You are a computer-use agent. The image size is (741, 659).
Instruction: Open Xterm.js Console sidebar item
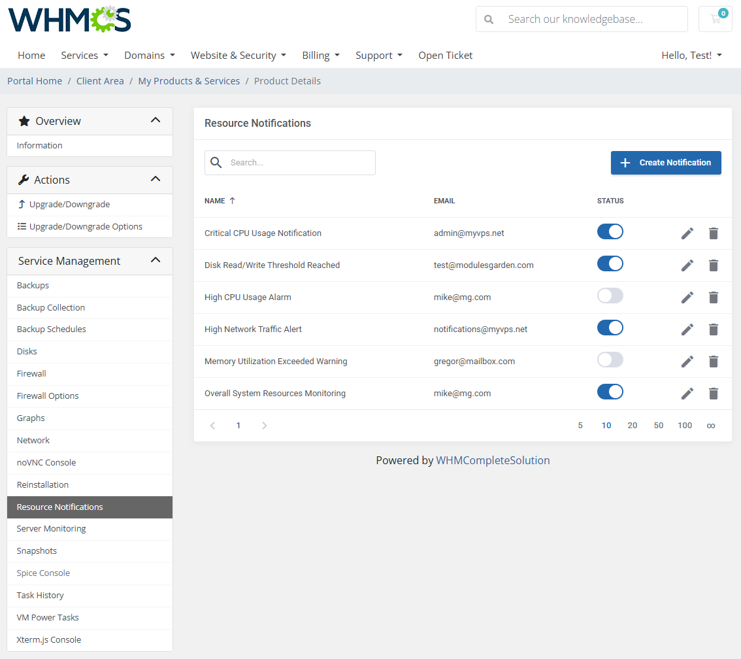coord(90,640)
